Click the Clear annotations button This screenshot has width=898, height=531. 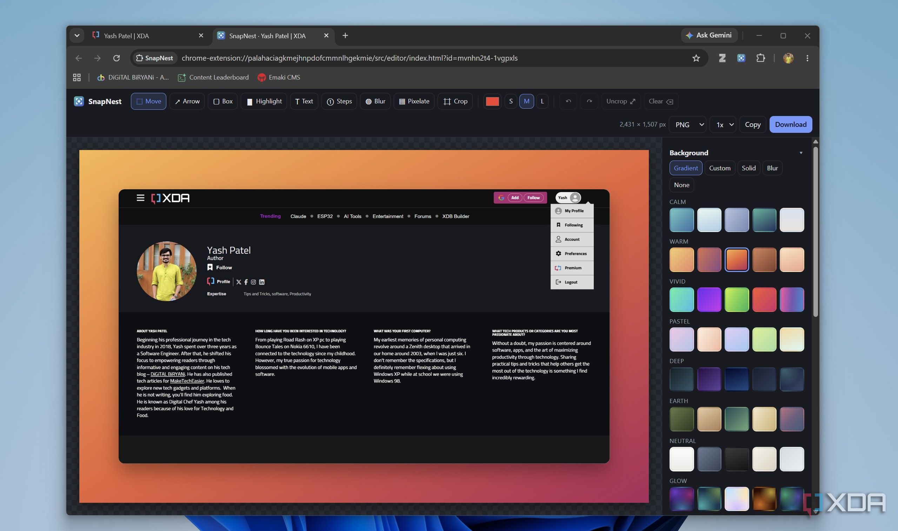tap(661, 101)
